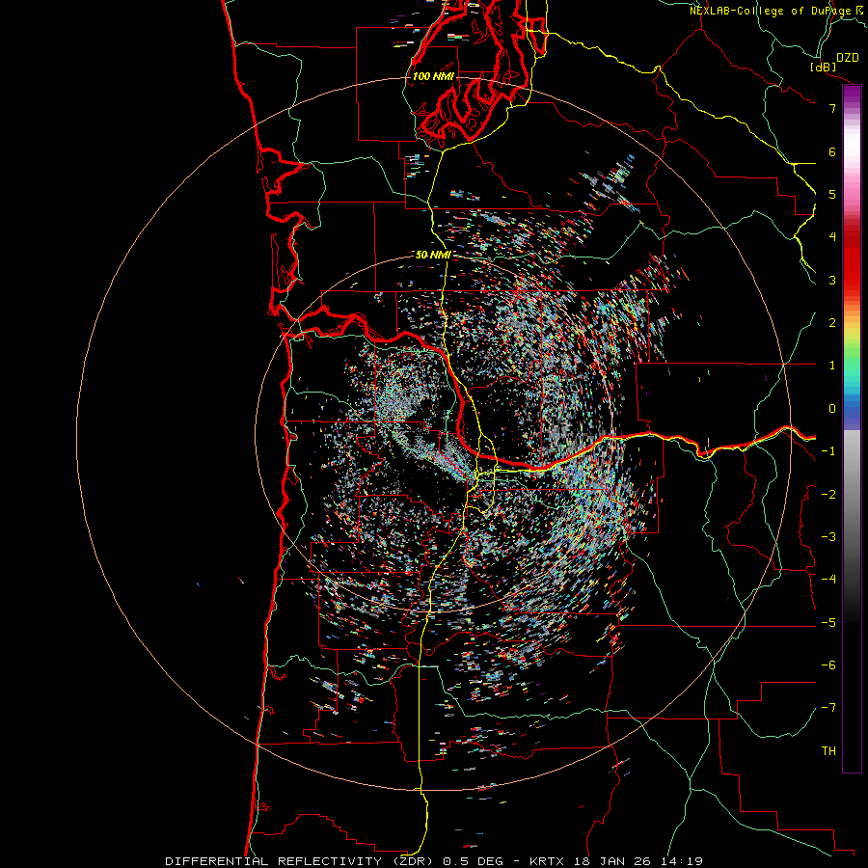The width and height of the screenshot is (868, 868).
Task: Click the [dB] units label
Action: point(824,67)
